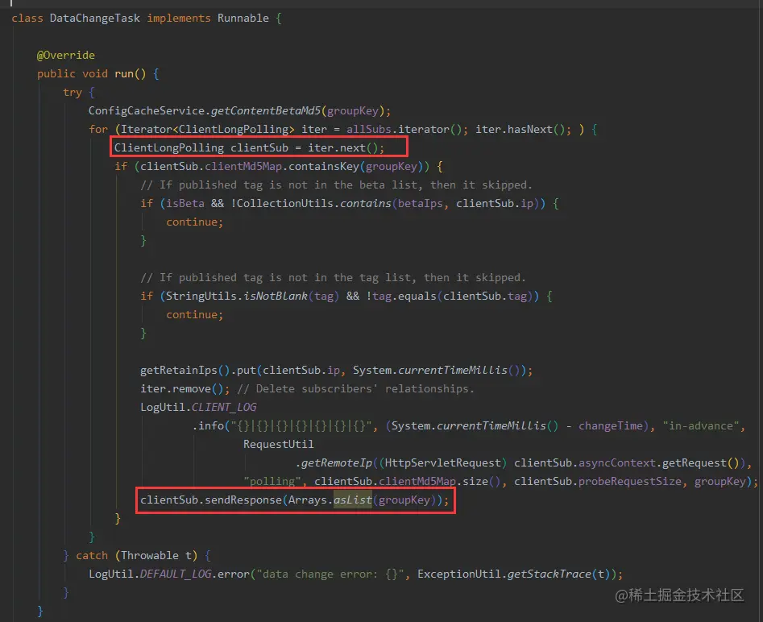
Task: Click the CLIENT_LOG constant
Action: pyautogui.click(x=224, y=407)
